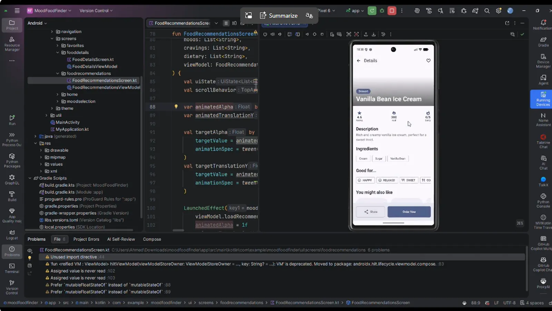This screenshot has width=552, height=311.
Task: Open the Device Manager panel
Action: (543, 61)
